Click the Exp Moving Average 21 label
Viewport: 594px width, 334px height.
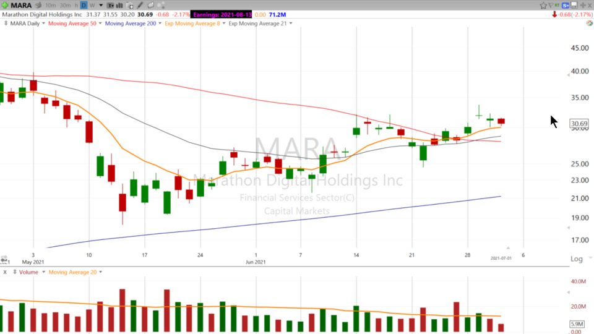(x=257, y=24)
